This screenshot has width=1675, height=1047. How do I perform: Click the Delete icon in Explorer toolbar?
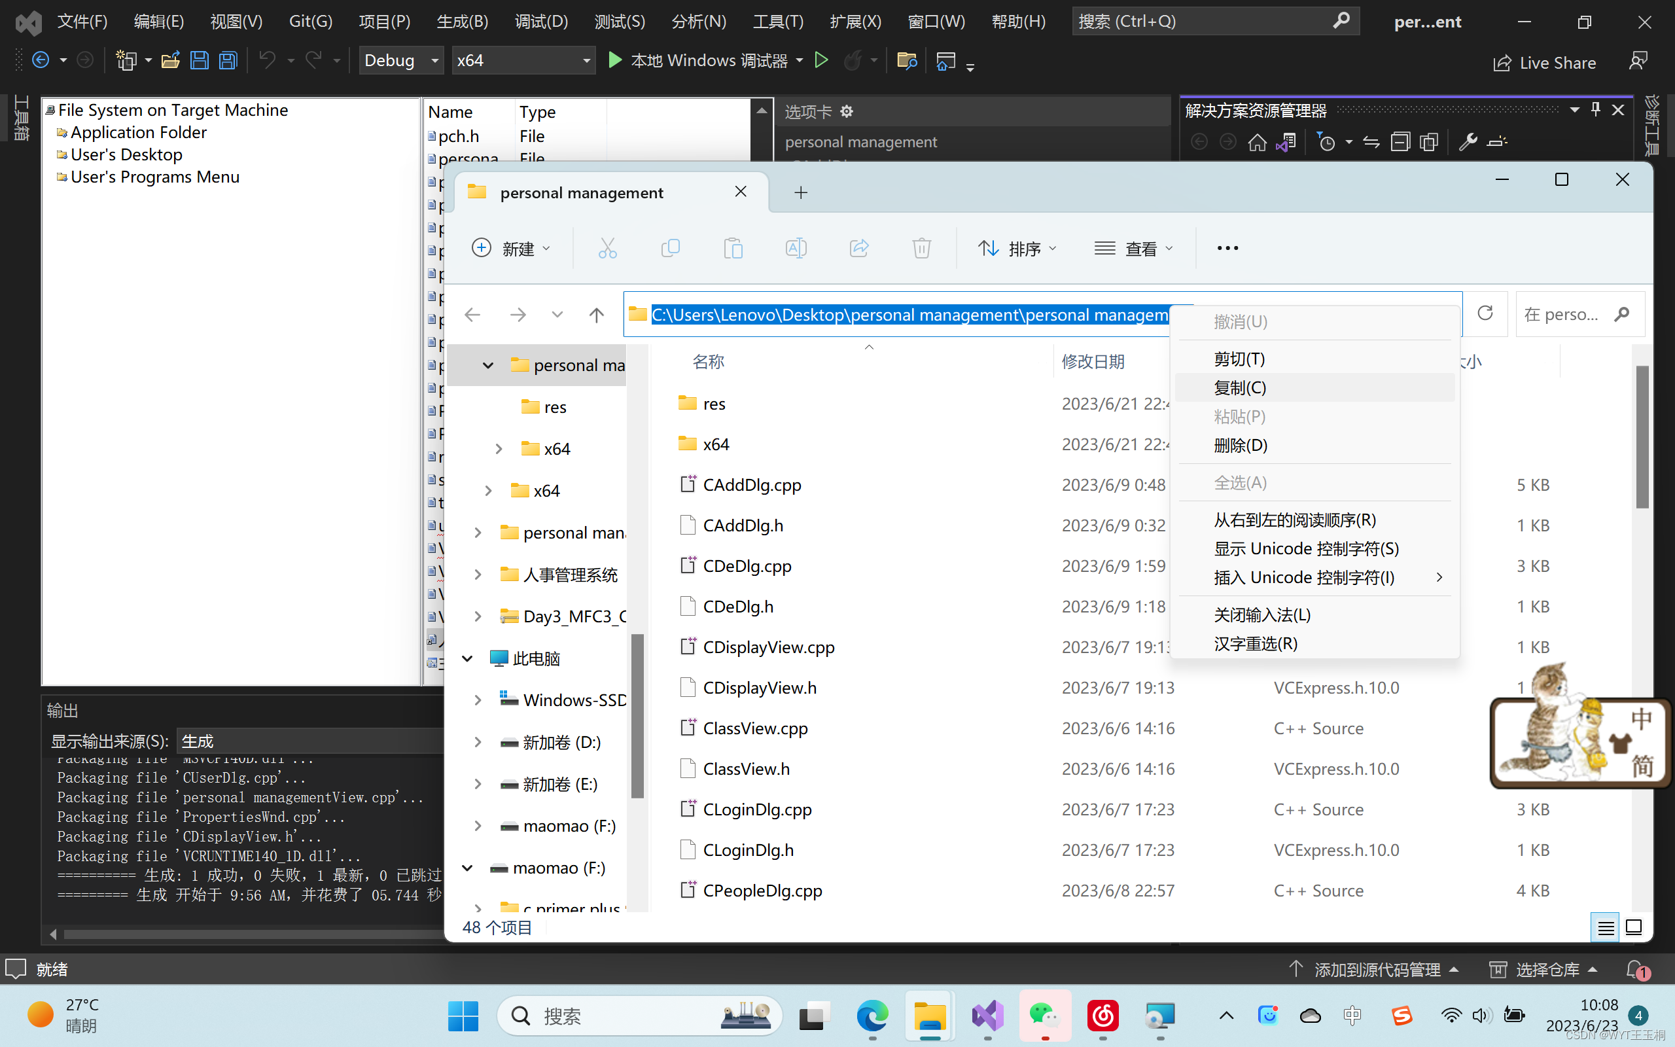(921, 248)
